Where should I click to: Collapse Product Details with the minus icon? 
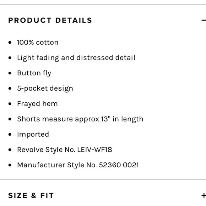204,20
